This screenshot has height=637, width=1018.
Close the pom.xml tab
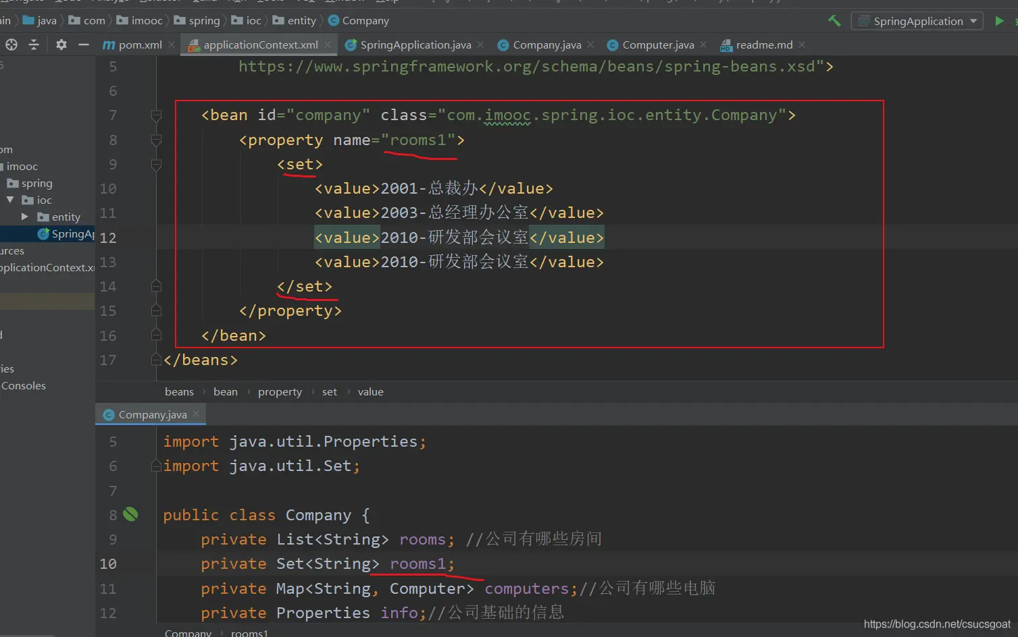(172, 45)
